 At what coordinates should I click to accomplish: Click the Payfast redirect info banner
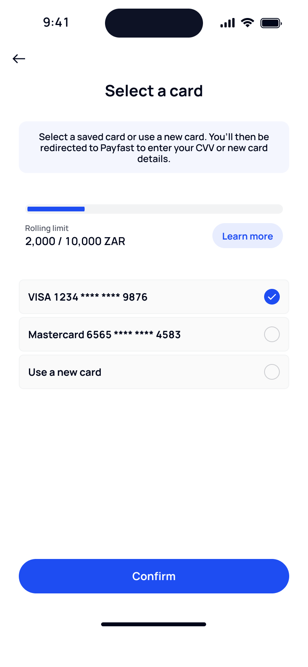point(154,147)
